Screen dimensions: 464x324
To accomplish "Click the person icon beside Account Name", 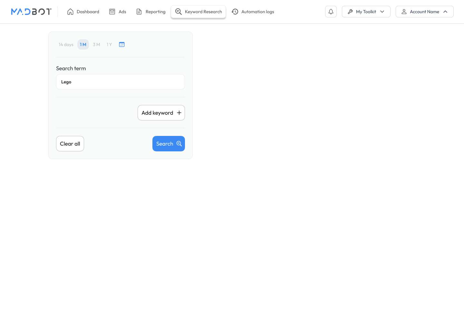I will (404, 11).
